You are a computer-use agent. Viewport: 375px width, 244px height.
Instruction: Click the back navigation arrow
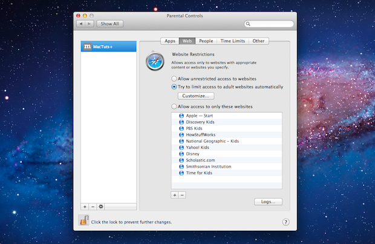click(81, 24)
